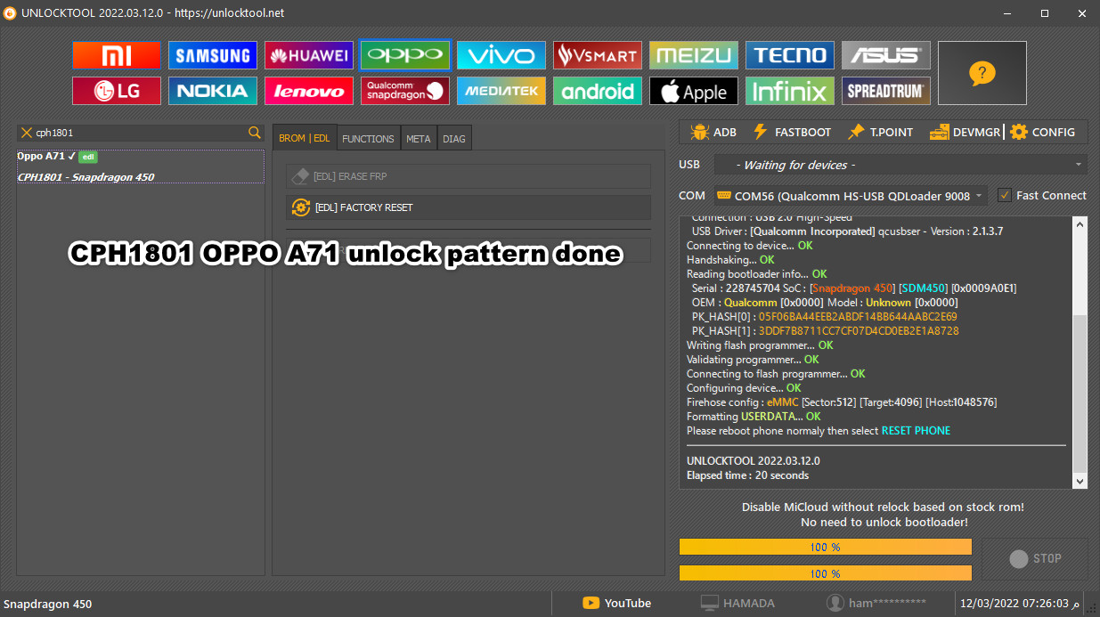Open the help question mark icon

[x=982, y=73]
